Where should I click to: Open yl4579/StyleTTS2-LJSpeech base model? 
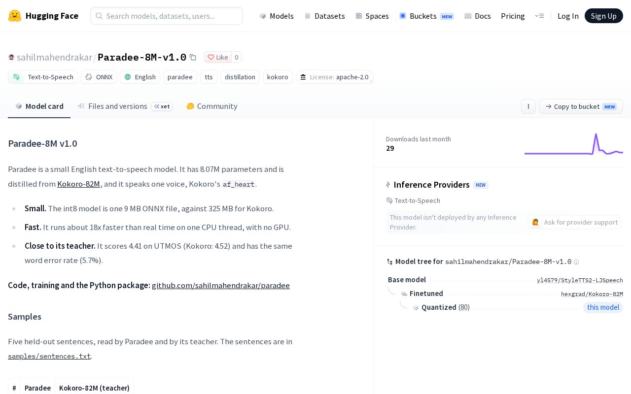[580, 280]
